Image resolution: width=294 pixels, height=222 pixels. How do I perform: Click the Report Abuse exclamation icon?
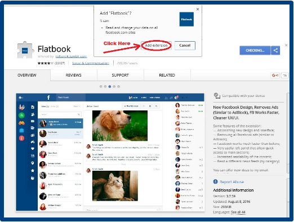(x=215, y=181)
